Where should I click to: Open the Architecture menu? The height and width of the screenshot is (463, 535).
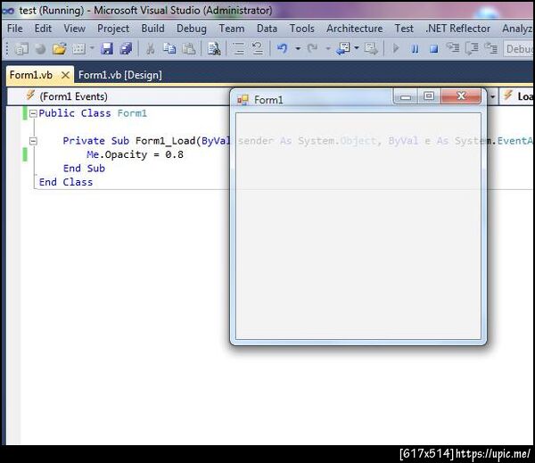[x=355, y=29]
